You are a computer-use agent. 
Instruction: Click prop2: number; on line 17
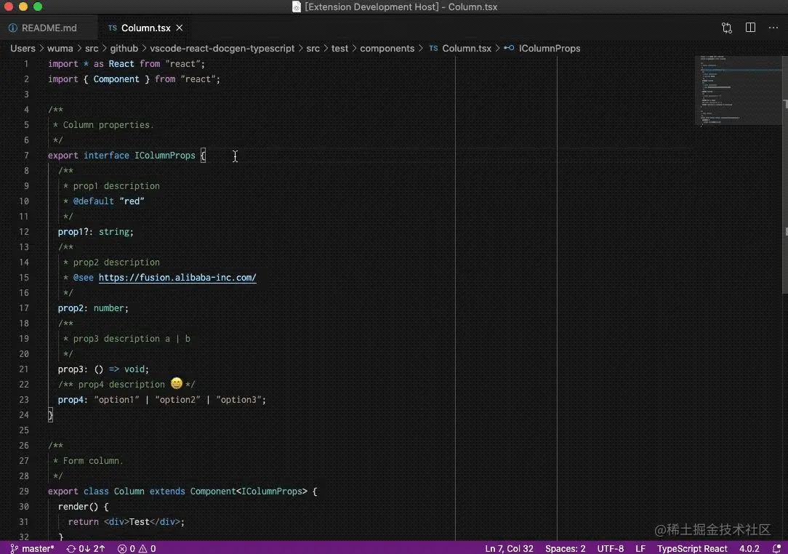tap(93, 308)
